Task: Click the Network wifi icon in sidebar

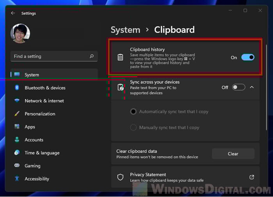Action: pos(17,100)
